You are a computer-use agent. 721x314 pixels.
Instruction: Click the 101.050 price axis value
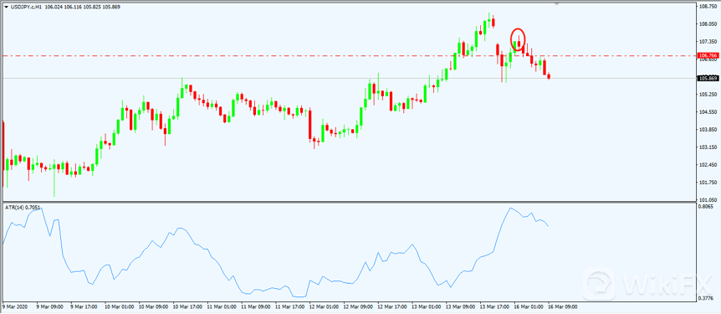(708, 200)
